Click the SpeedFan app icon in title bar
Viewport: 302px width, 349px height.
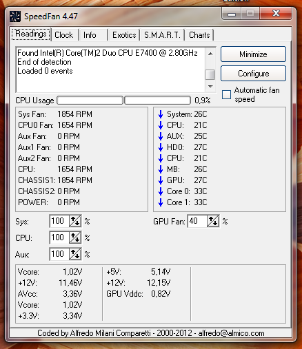pyautogui.click(x=15, y=17)
